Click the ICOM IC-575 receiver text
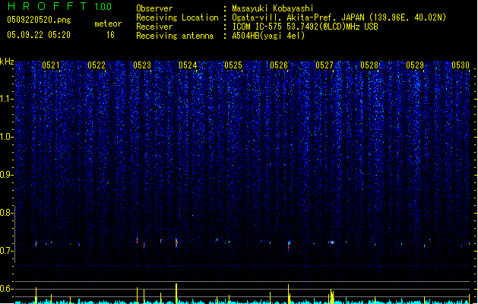The height and width of the screenshot is (304, 478). point(305,27)
